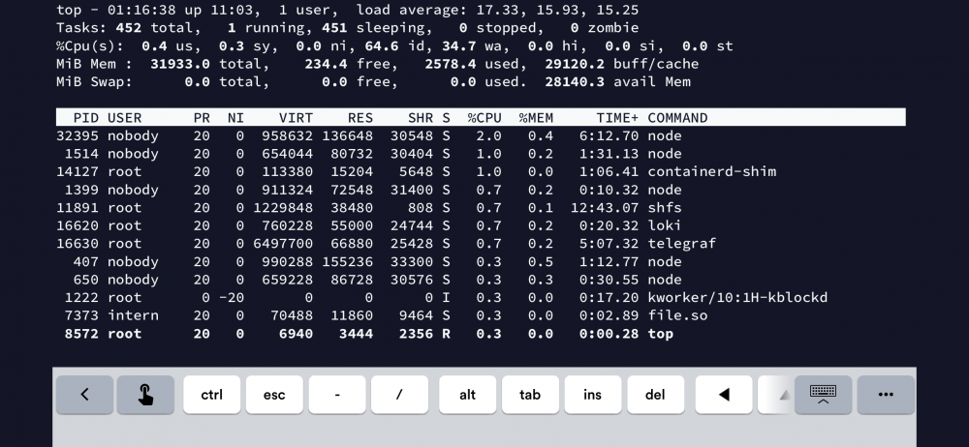
Task: Tap the slash key
Action: (399, 395)
